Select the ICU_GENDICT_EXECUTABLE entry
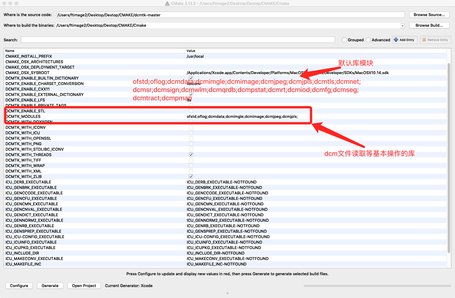This screenshot has width=455, height=298. click(32, 215)
